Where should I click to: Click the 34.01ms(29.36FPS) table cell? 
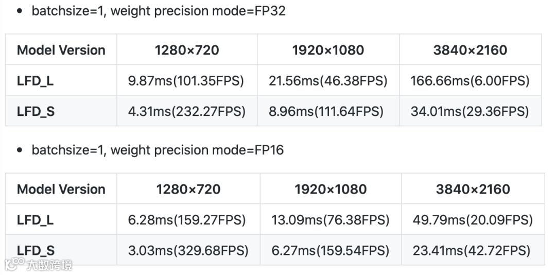tap(470, 111)
